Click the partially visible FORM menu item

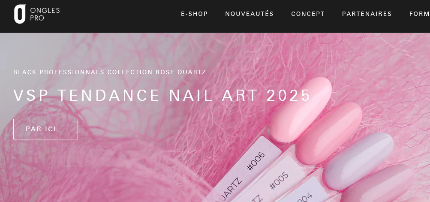click(420, 14)
